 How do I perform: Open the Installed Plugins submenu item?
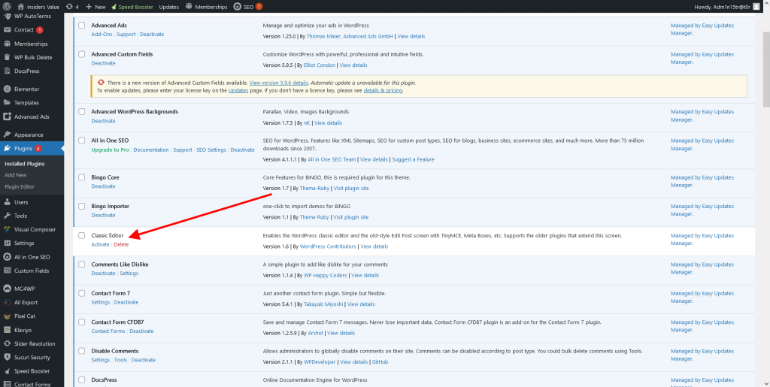[25, 164]
